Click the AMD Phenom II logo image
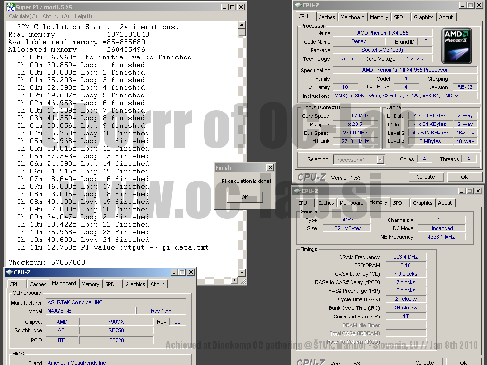The image size is (487, 365). [x=457, y=46]
